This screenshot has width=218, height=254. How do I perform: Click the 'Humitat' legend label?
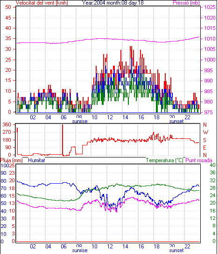coord(36,160)
